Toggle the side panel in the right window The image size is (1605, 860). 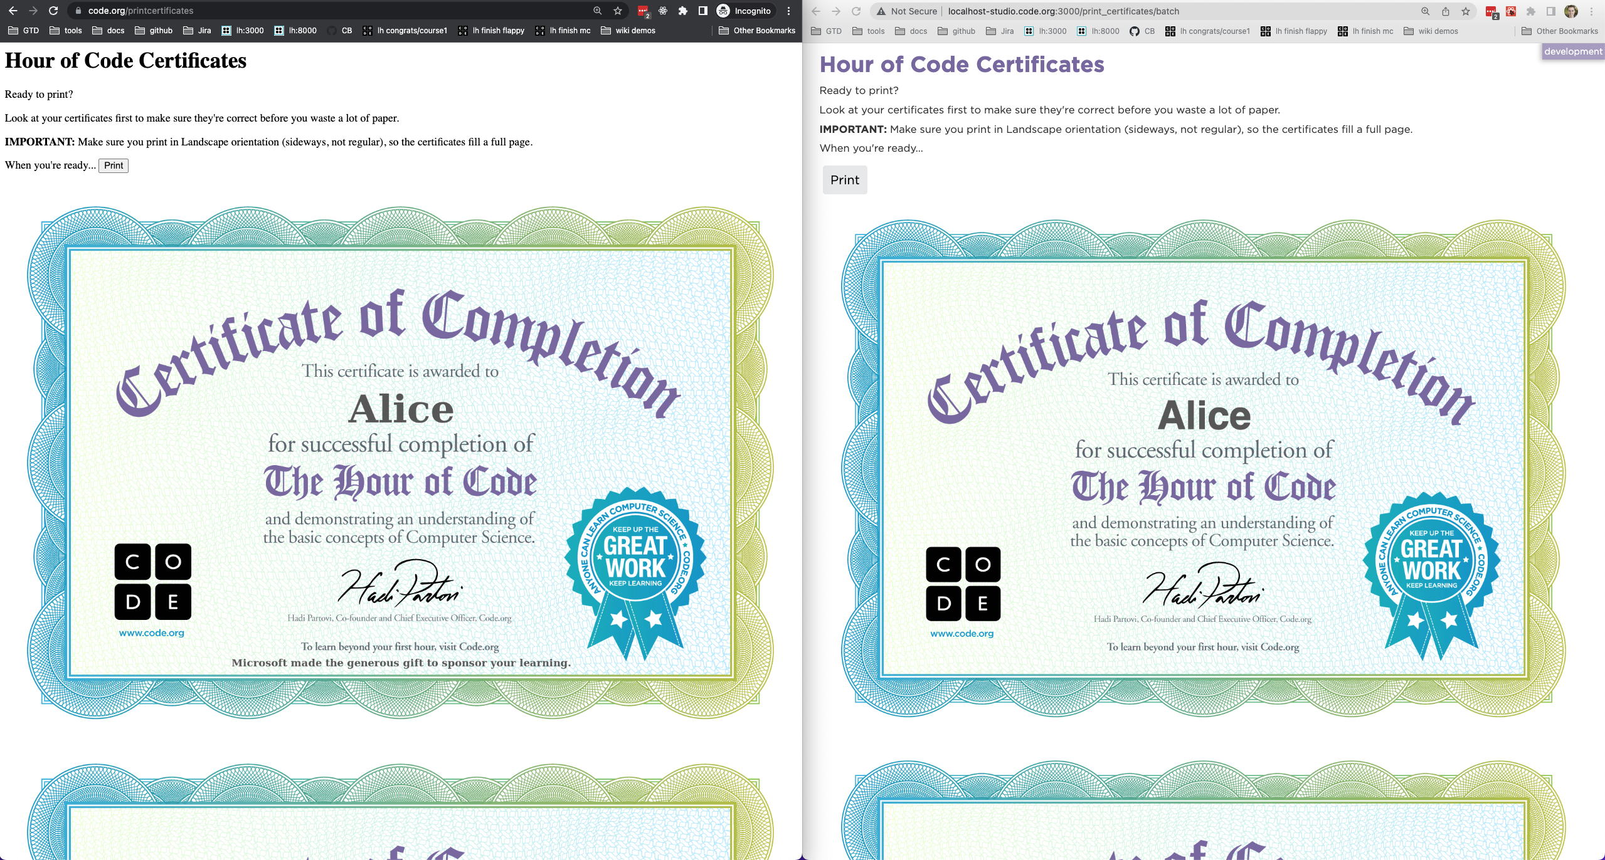click(1551, 11)
